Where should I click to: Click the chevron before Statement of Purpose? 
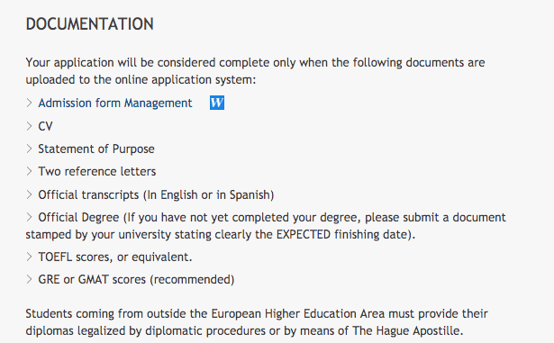[29, 149]
